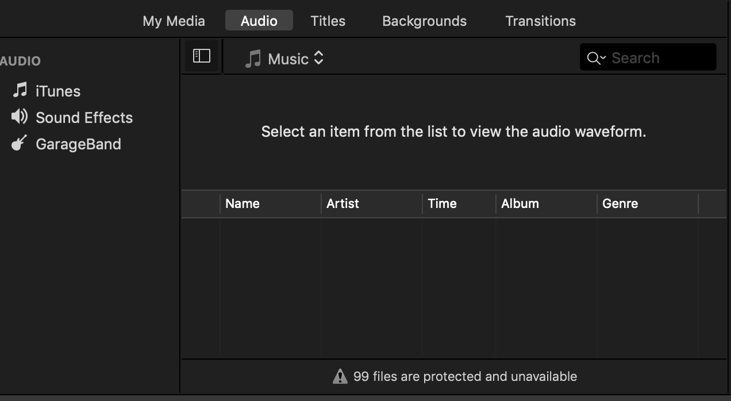The image size is (731, 401).
Task: Click the GarageBand guitar icon
Action: tap(20, 143)
